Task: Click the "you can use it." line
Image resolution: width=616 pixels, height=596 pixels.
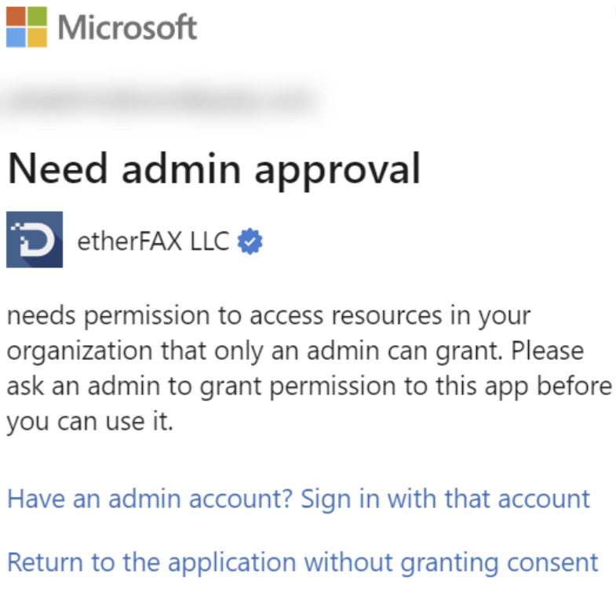Action: point(89,422)
